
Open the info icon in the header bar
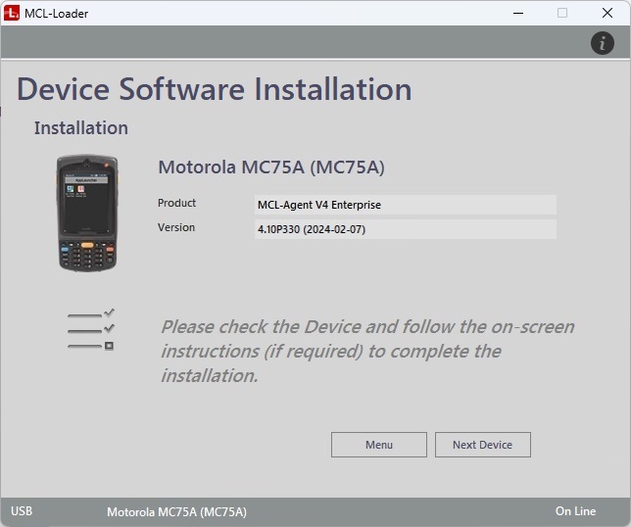click(602, 43)
